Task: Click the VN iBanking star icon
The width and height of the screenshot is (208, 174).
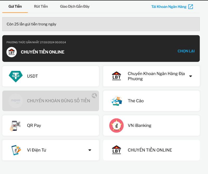Action: tap(116, 125)
